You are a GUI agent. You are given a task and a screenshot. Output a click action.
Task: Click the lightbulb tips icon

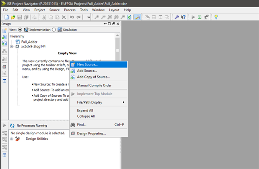[x=216, y=17]
